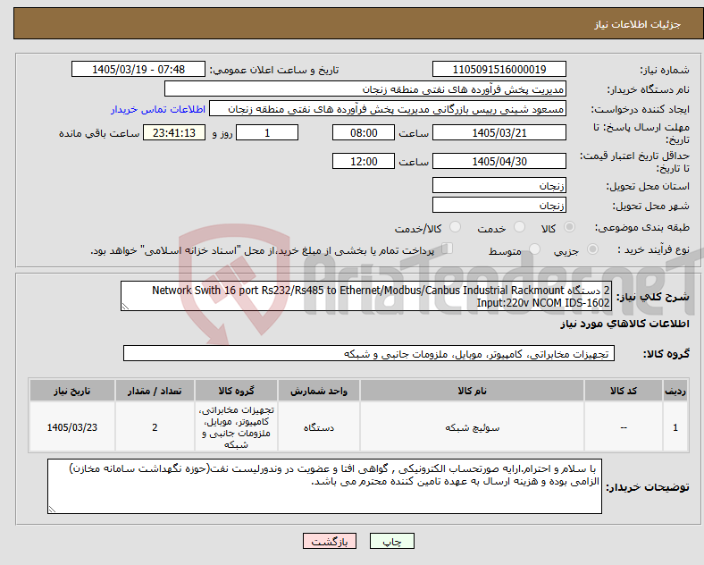Click the گروه کالا field

[x=369, y=353]
